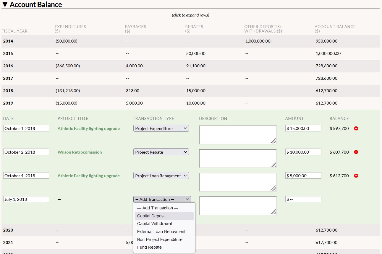This screenshot has width=382, height=254.
Task: Open the Project Expenditure transaction type dropdown
Action: [x=161, y=128]
